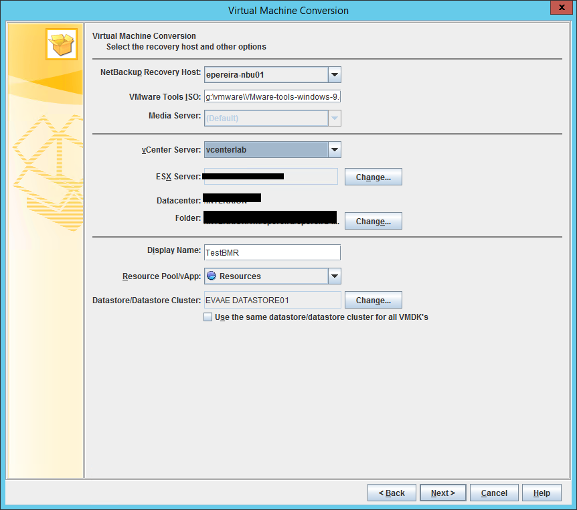Open NetBackup Recovery Host dropdown arrow
Screen dimensions: 577x510
(x=335, y=75)
